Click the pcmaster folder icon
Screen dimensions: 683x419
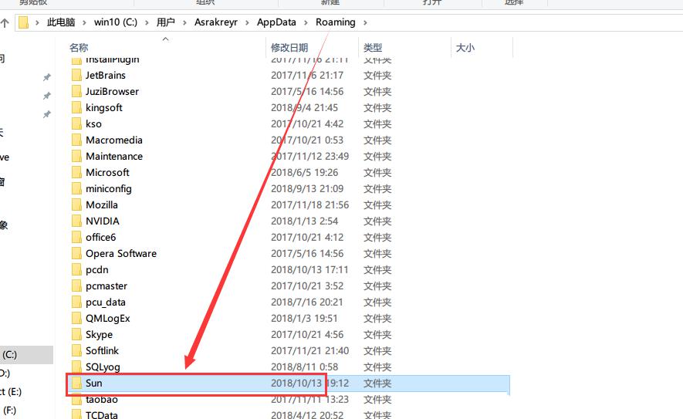[76, 286]
